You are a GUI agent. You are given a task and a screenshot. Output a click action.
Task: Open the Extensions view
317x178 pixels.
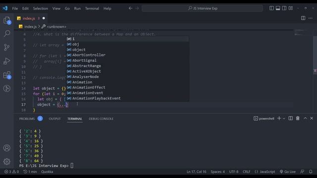[x=7, y=75]
